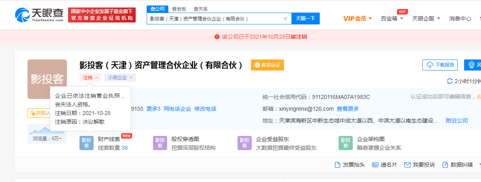481x182 pixels.
Task: Click the 挖掘深层股权结构 description
Action: coord(194,148)
